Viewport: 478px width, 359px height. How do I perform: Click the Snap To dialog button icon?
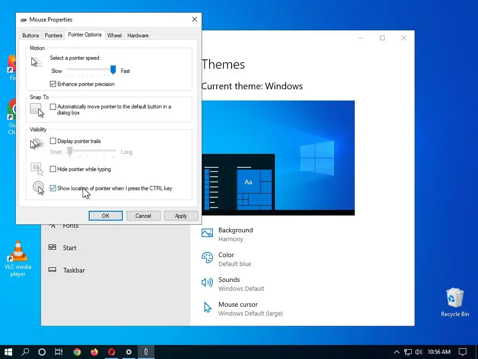coord(37,110)
